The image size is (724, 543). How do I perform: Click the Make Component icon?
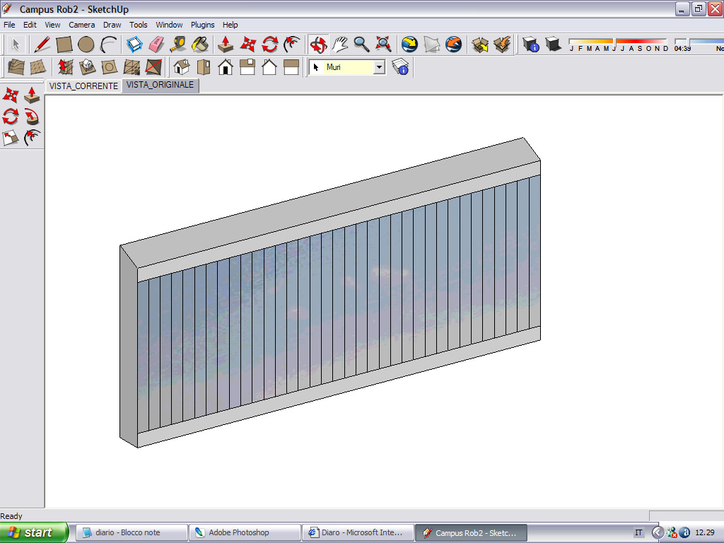coord(134,45)
